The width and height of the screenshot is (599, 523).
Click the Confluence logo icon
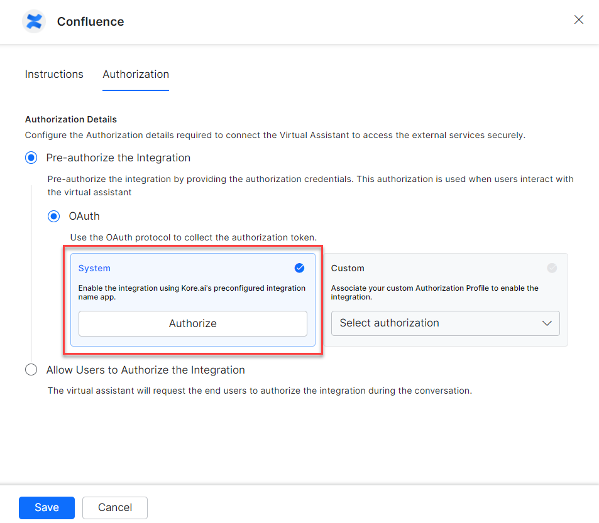pyautogui.click(x=34, y=21)
